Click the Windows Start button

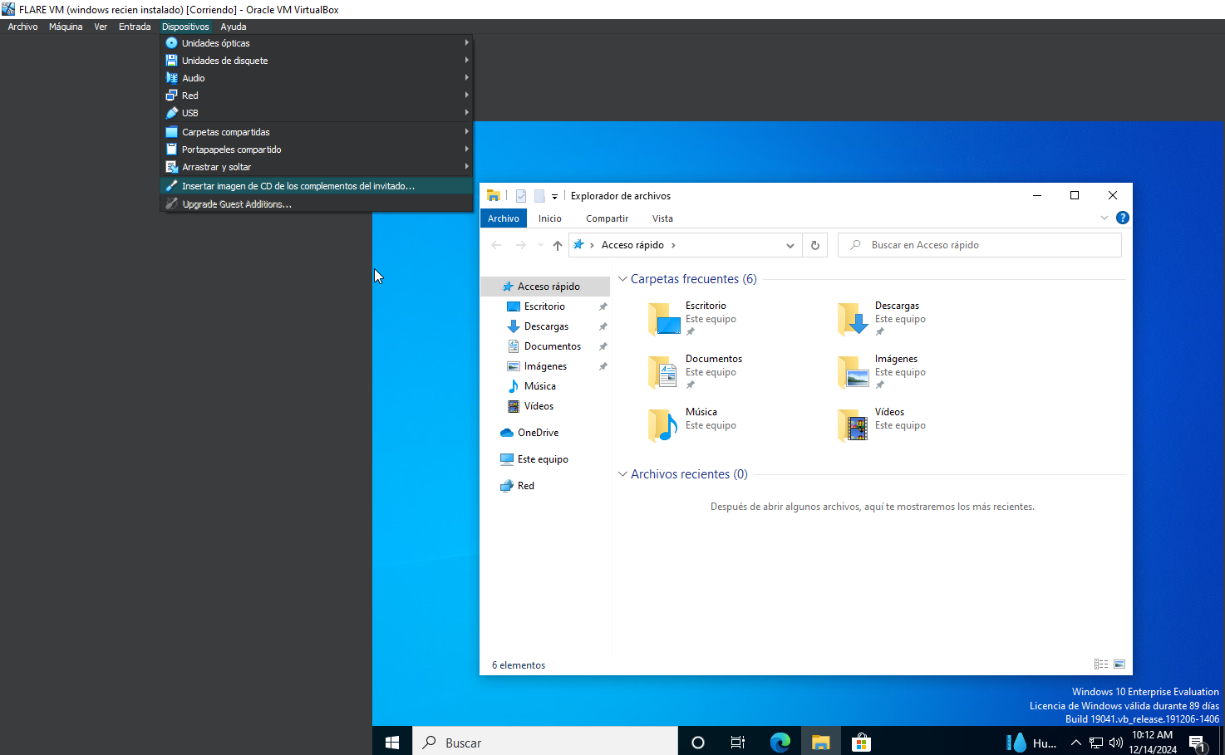[392, 743]
